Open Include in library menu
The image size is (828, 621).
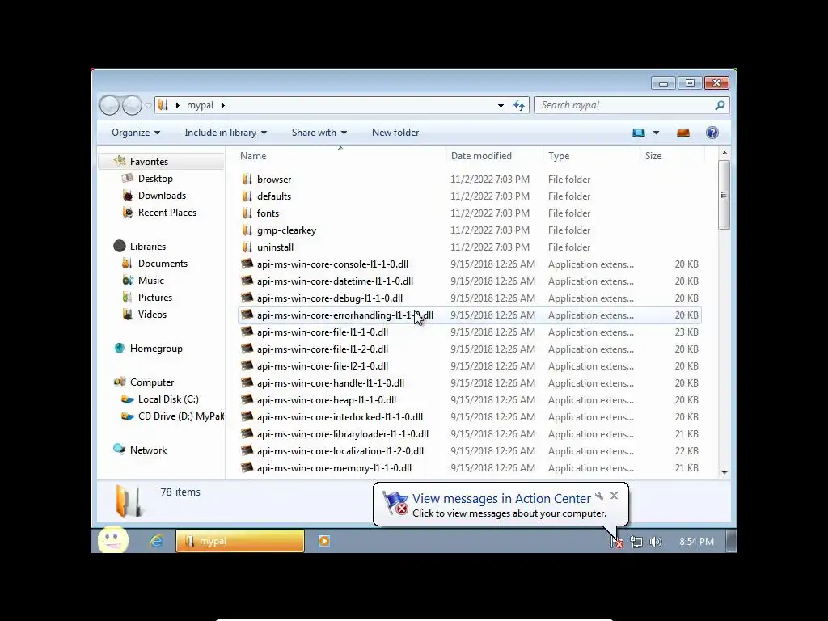(226, 133)
